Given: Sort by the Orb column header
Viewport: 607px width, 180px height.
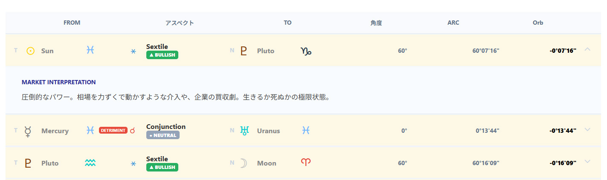Looking at the screenshot, I should point(537,23).
